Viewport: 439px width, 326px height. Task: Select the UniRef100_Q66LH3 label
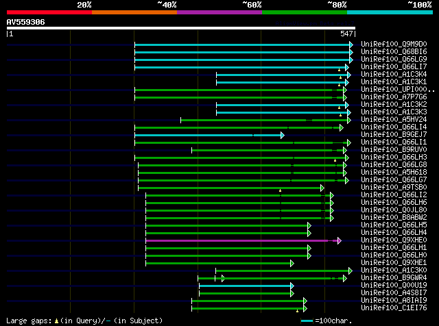[x=394, y=158]
